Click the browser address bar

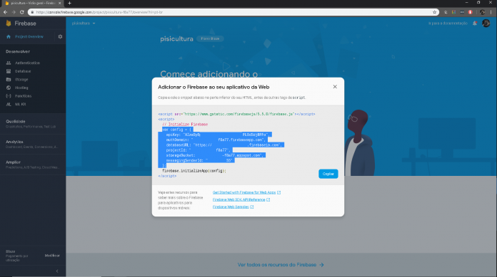coord(233,12)
